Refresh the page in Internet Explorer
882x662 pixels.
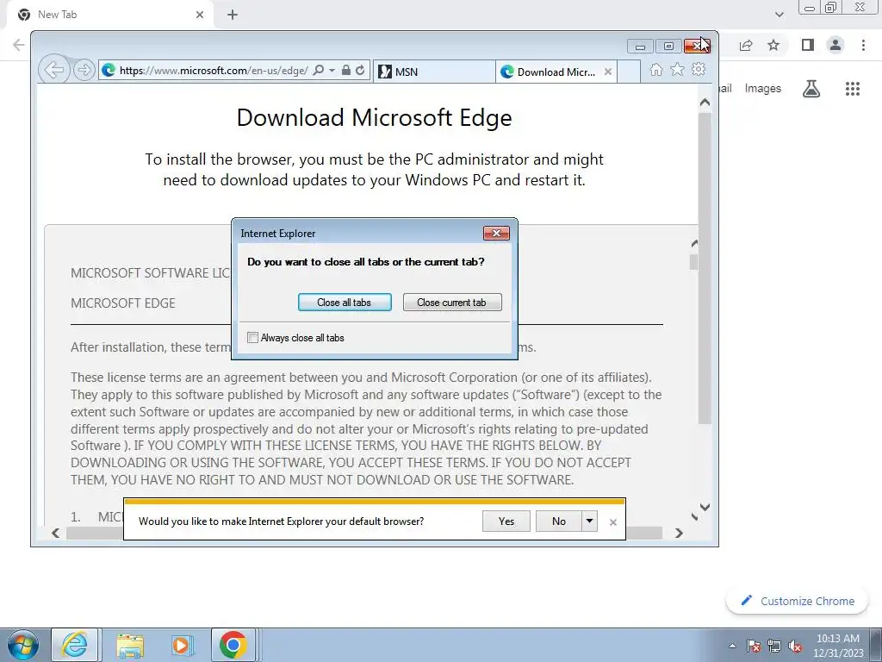(x=360, y=71)
